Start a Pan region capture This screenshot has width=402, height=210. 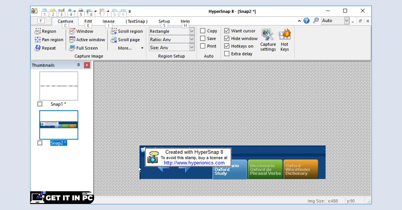[49, 39]
